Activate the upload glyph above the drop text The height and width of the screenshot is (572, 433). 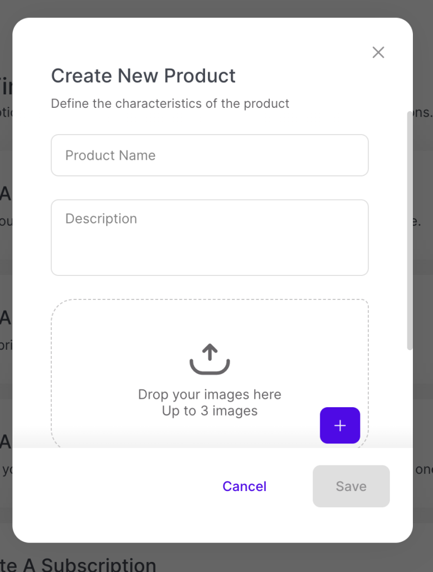click(x=210, y=359)
